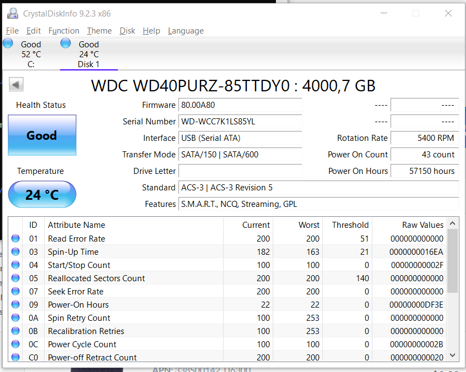Image resolution: width=466 pixels, height=372 pixels.
Task: Open the Language menu
Action: 186,31
